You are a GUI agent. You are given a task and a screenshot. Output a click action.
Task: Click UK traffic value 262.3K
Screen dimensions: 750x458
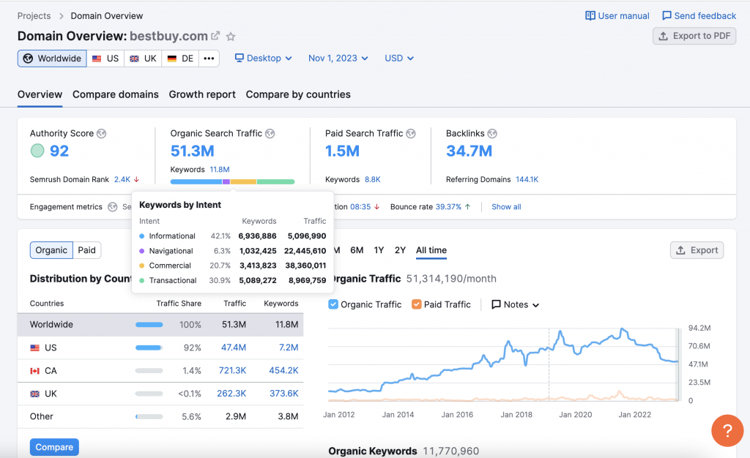pos(231,394)
